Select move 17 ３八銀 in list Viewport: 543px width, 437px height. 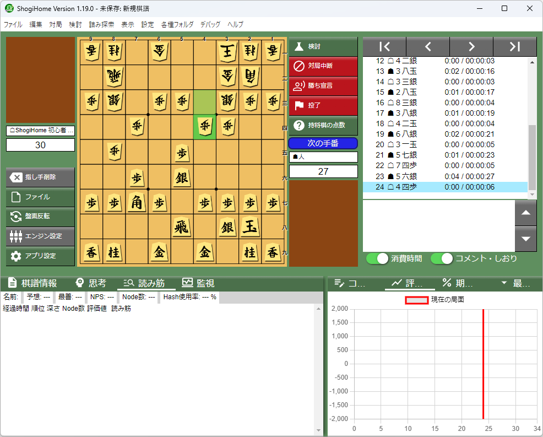coord(445,114)
